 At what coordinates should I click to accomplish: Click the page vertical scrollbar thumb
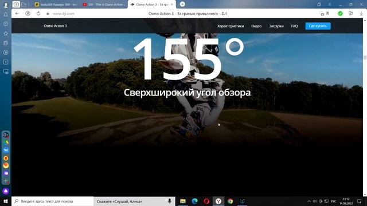(365, 57)
